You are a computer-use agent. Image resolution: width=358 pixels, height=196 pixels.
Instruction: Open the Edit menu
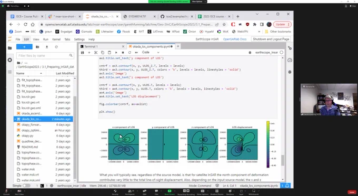pyautogui.click(x=26, y=40)
